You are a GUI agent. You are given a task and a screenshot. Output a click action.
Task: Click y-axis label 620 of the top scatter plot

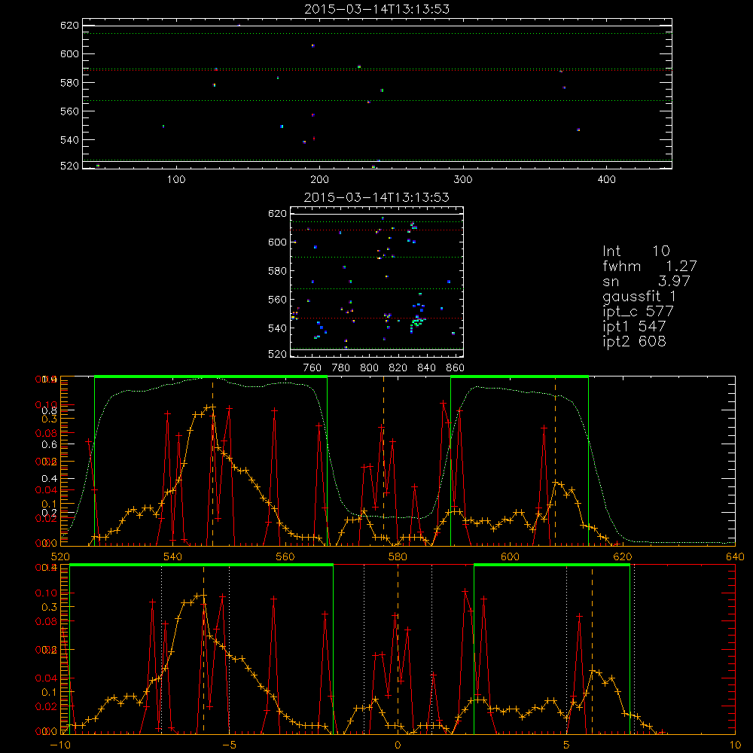click(x=69, y=26)
